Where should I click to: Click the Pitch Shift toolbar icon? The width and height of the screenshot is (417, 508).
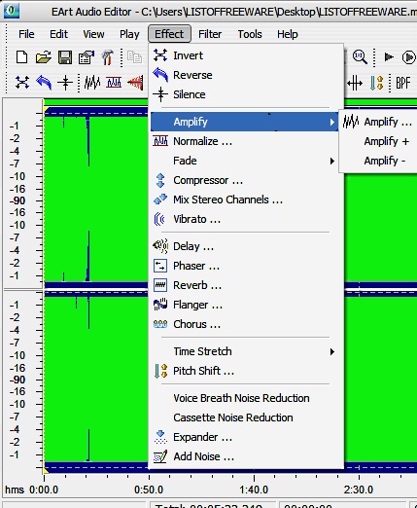click(x=376, y=83)
